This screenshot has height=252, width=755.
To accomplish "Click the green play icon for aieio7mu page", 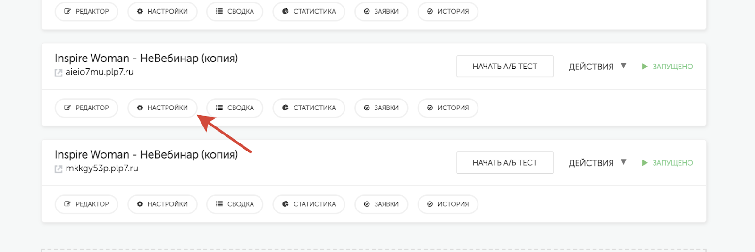I will [645, 67].
